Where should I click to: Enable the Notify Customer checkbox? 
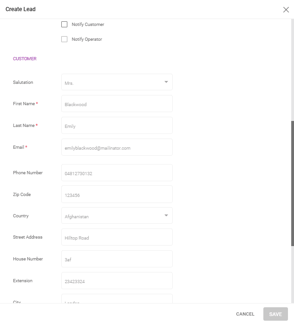pyautogui.click(x=65, y=25)
